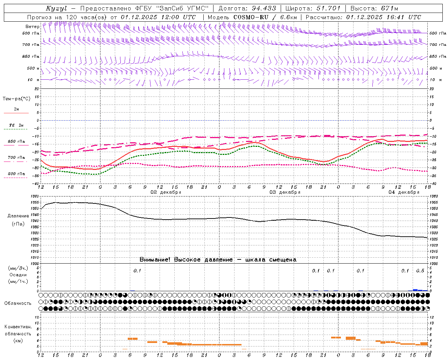Image resolution: width=448 pixels, height=358 pixels.
Task: Click the '03 декабря' date label
Action: click(285, 192)
